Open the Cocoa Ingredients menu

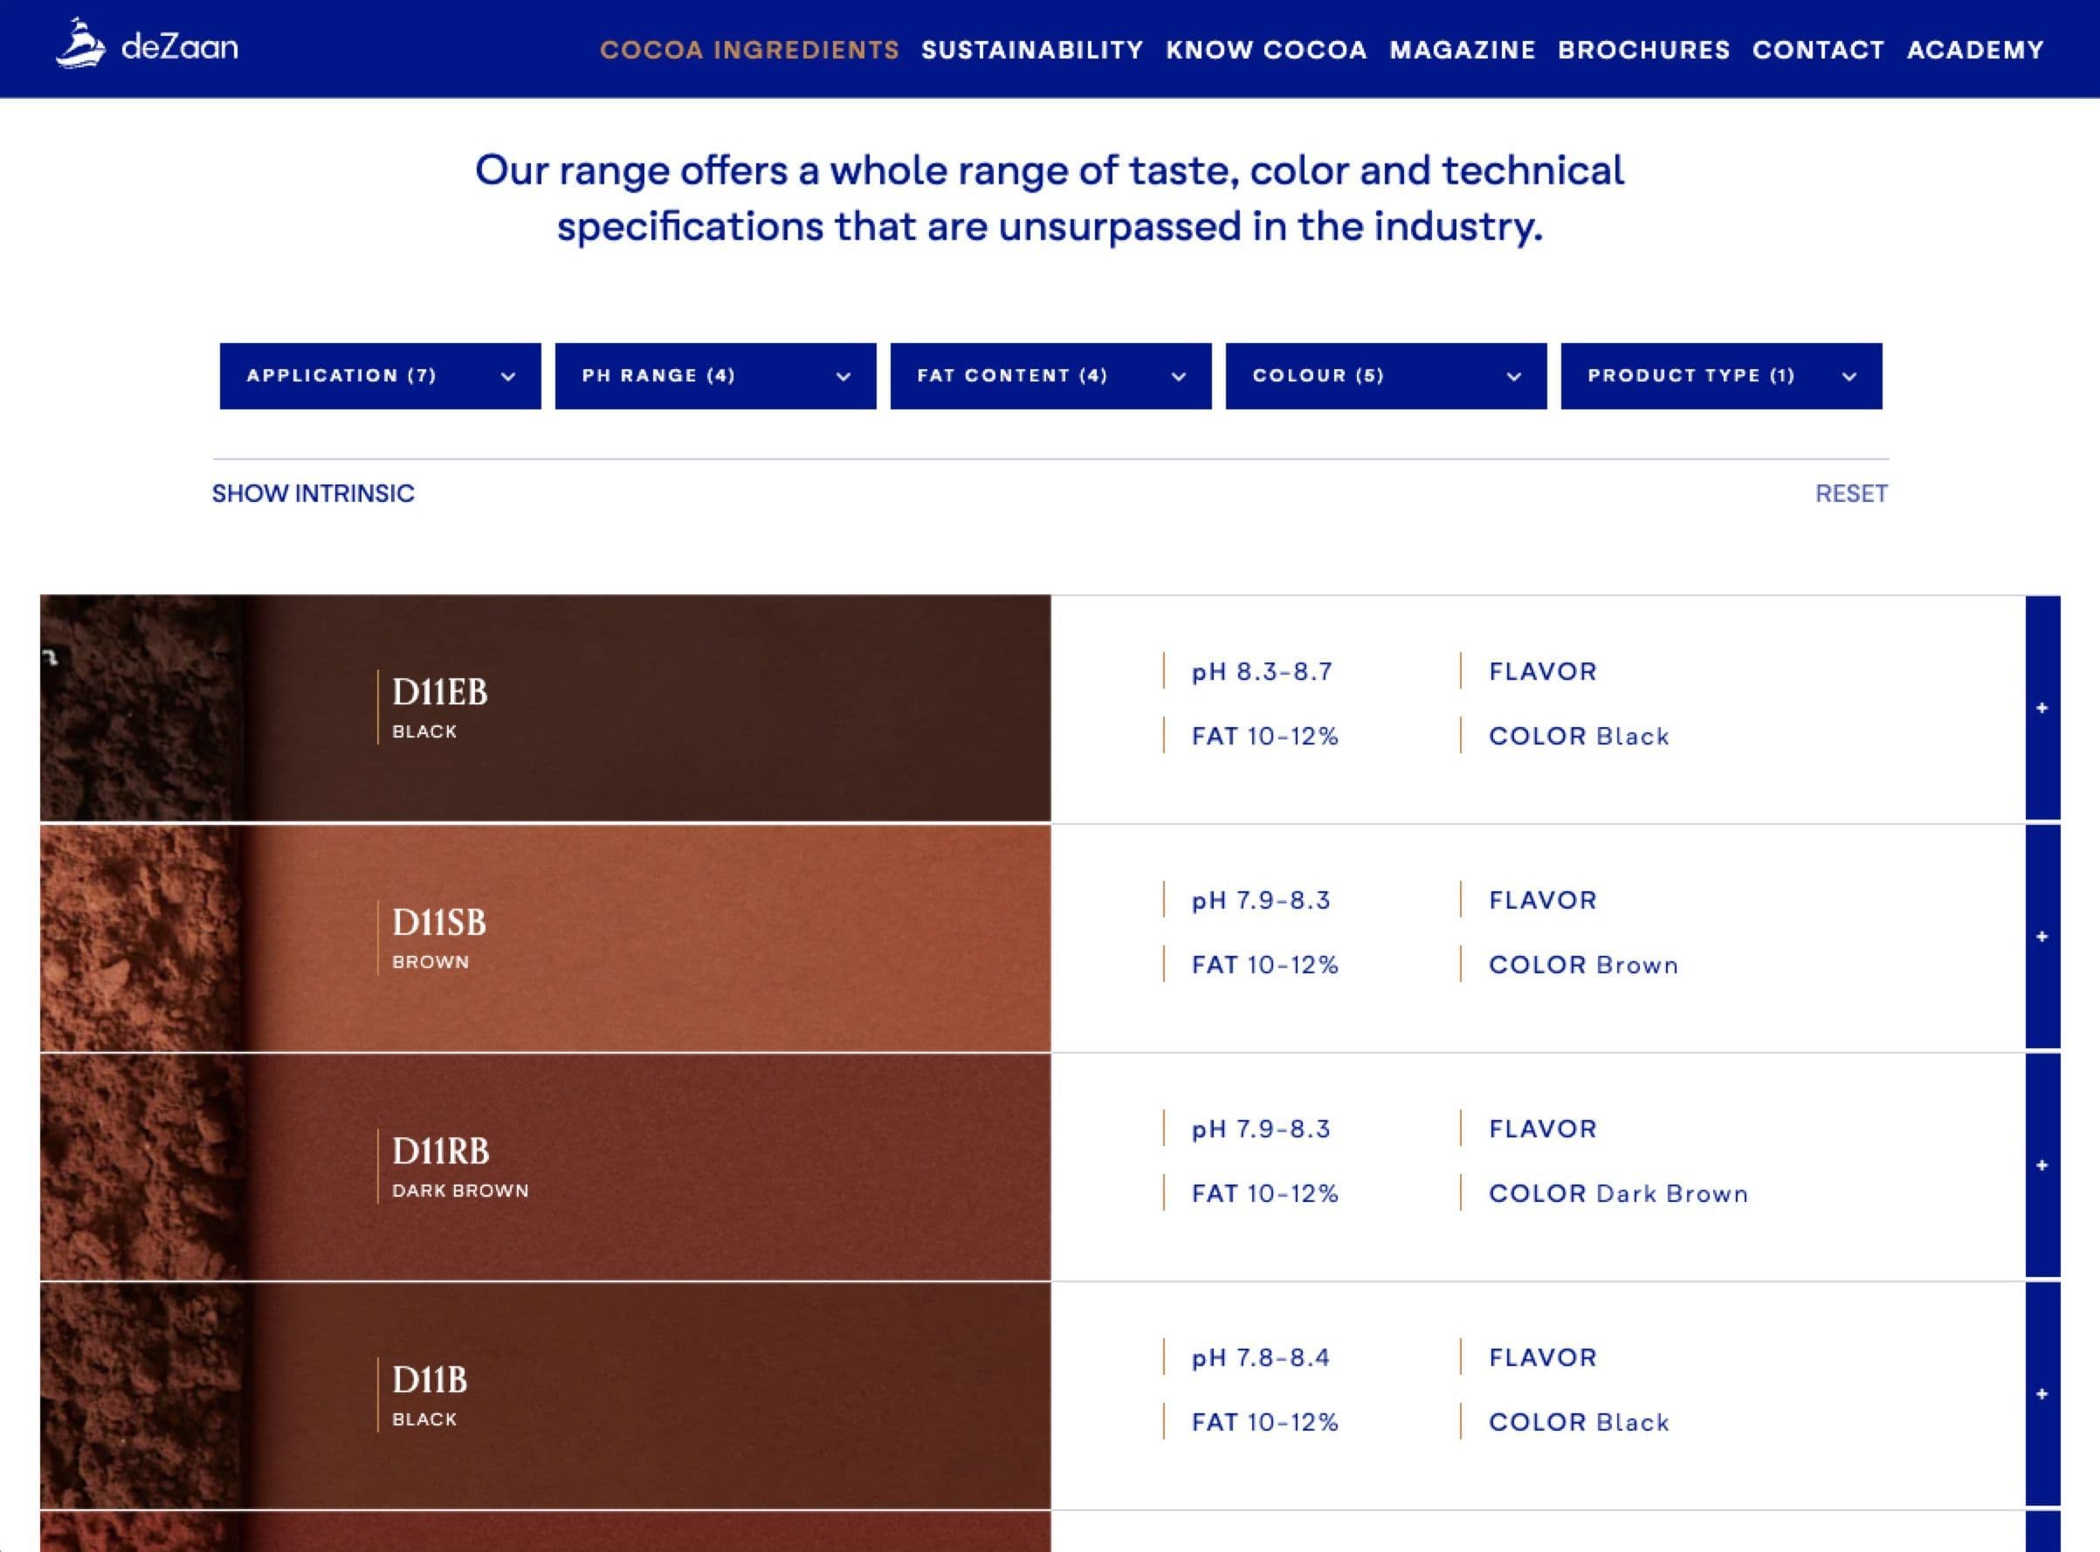tap(749, 50)
